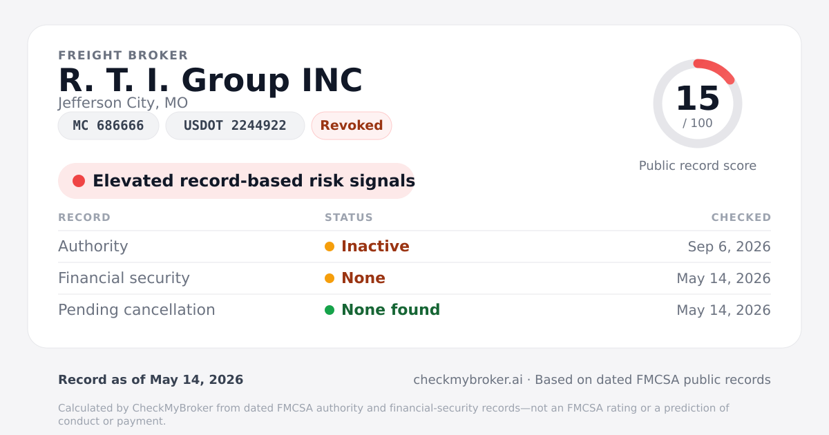Click the red elevated-risk indicator dot

[79, 181]
